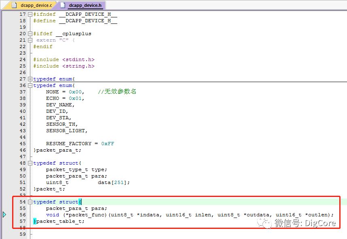Collapse the typedef struct fold at line 48

30,163
